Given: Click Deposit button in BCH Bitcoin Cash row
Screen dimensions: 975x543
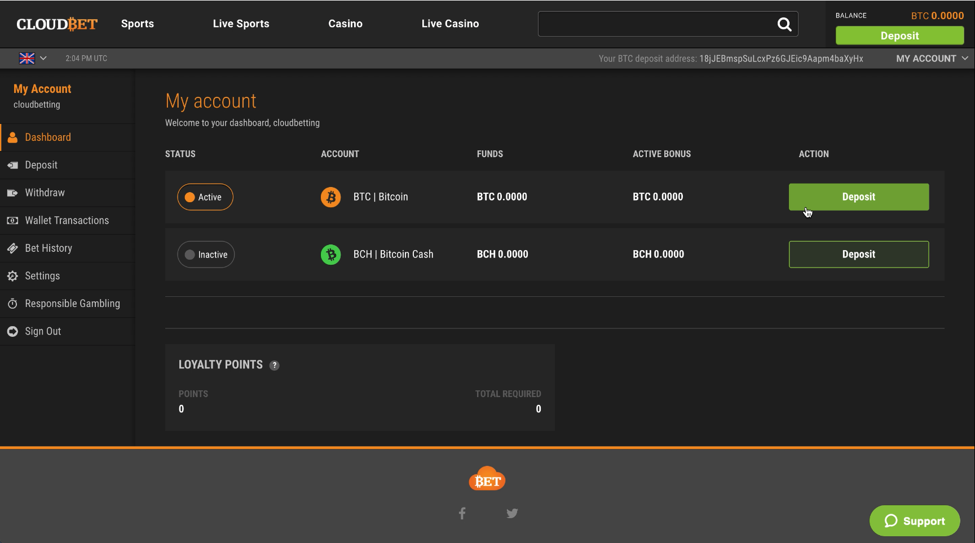Looking at the screenshot, I should click(859, 255).
